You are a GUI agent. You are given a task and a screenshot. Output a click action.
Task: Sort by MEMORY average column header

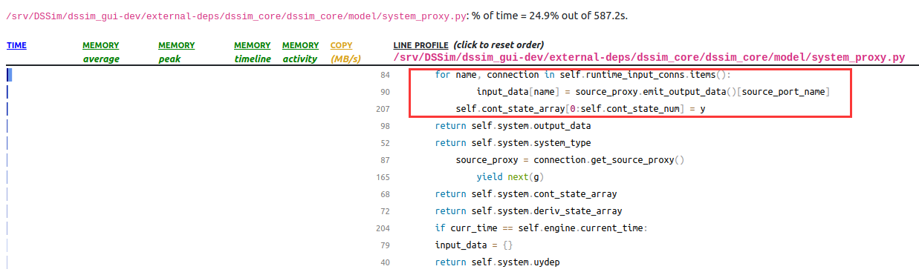click(x=100, y=52)
